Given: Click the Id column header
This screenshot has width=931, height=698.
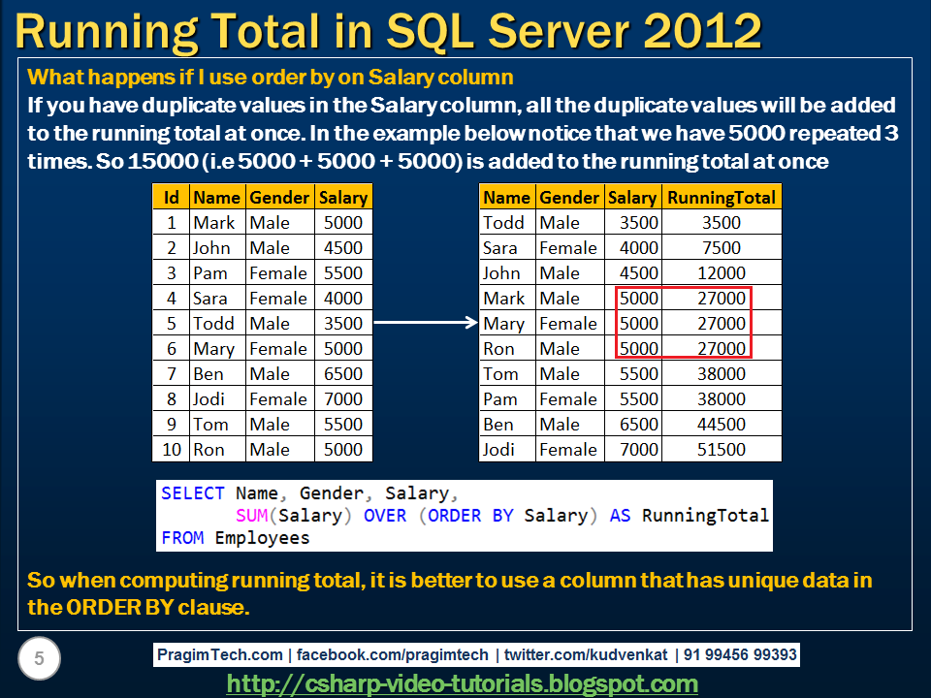Looking at the screenshot, I should 171,197.
